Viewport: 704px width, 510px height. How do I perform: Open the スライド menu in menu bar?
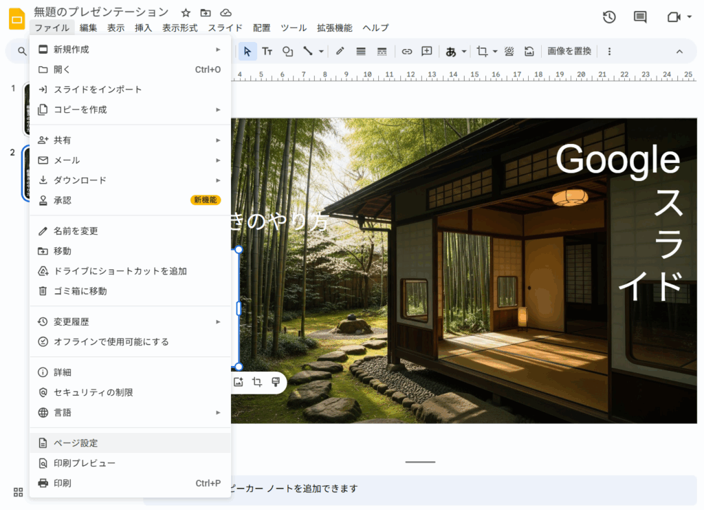[x=225, y=28]
